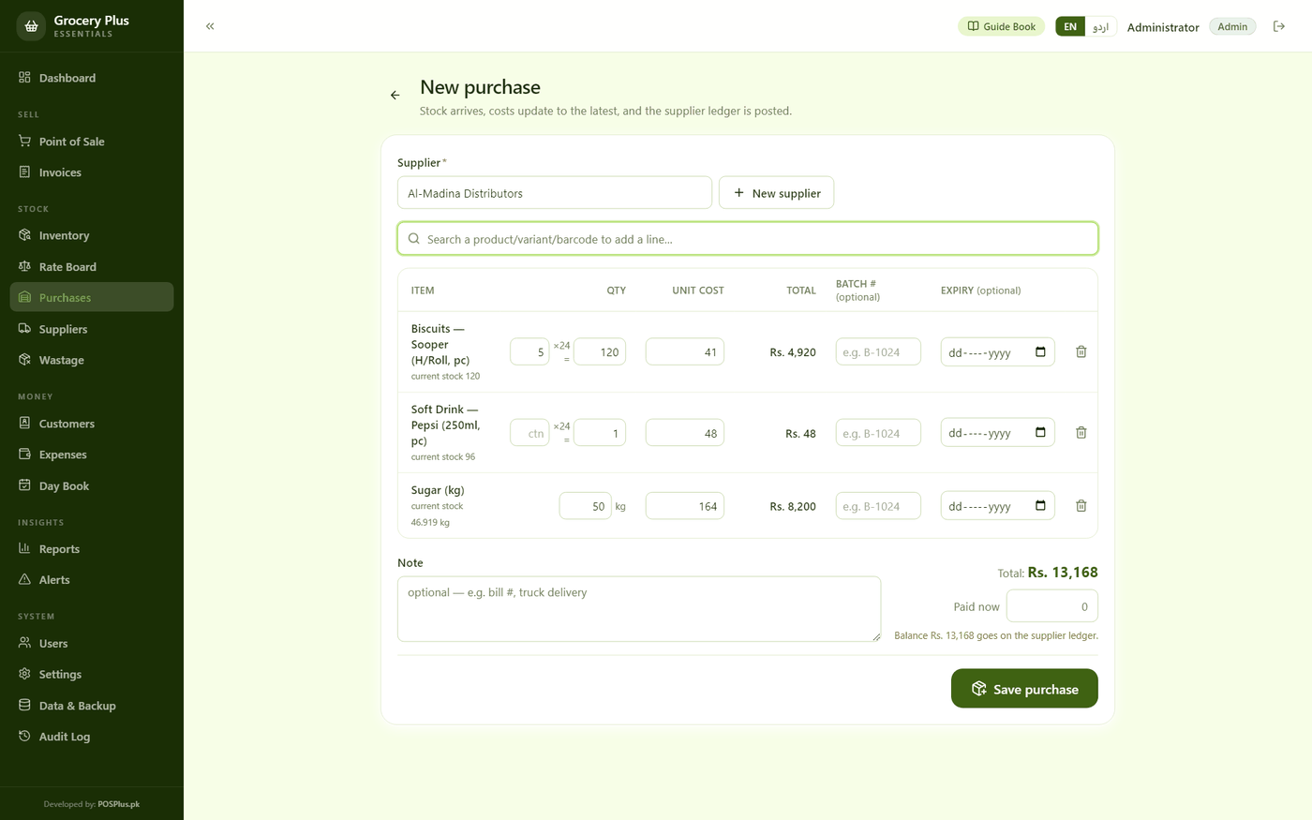Click the Guide Book button
1312x820 pixels.
pyautogui.click(x=1001, y=26)
